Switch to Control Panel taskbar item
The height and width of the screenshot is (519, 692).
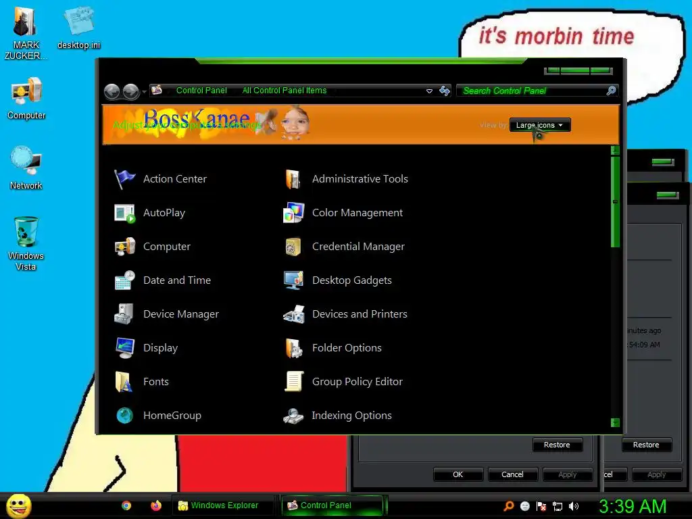point(332,505)
